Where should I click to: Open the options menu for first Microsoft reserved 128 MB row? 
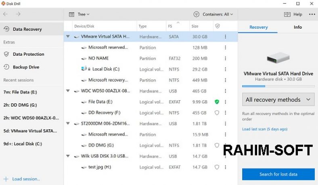click(225, 48)
